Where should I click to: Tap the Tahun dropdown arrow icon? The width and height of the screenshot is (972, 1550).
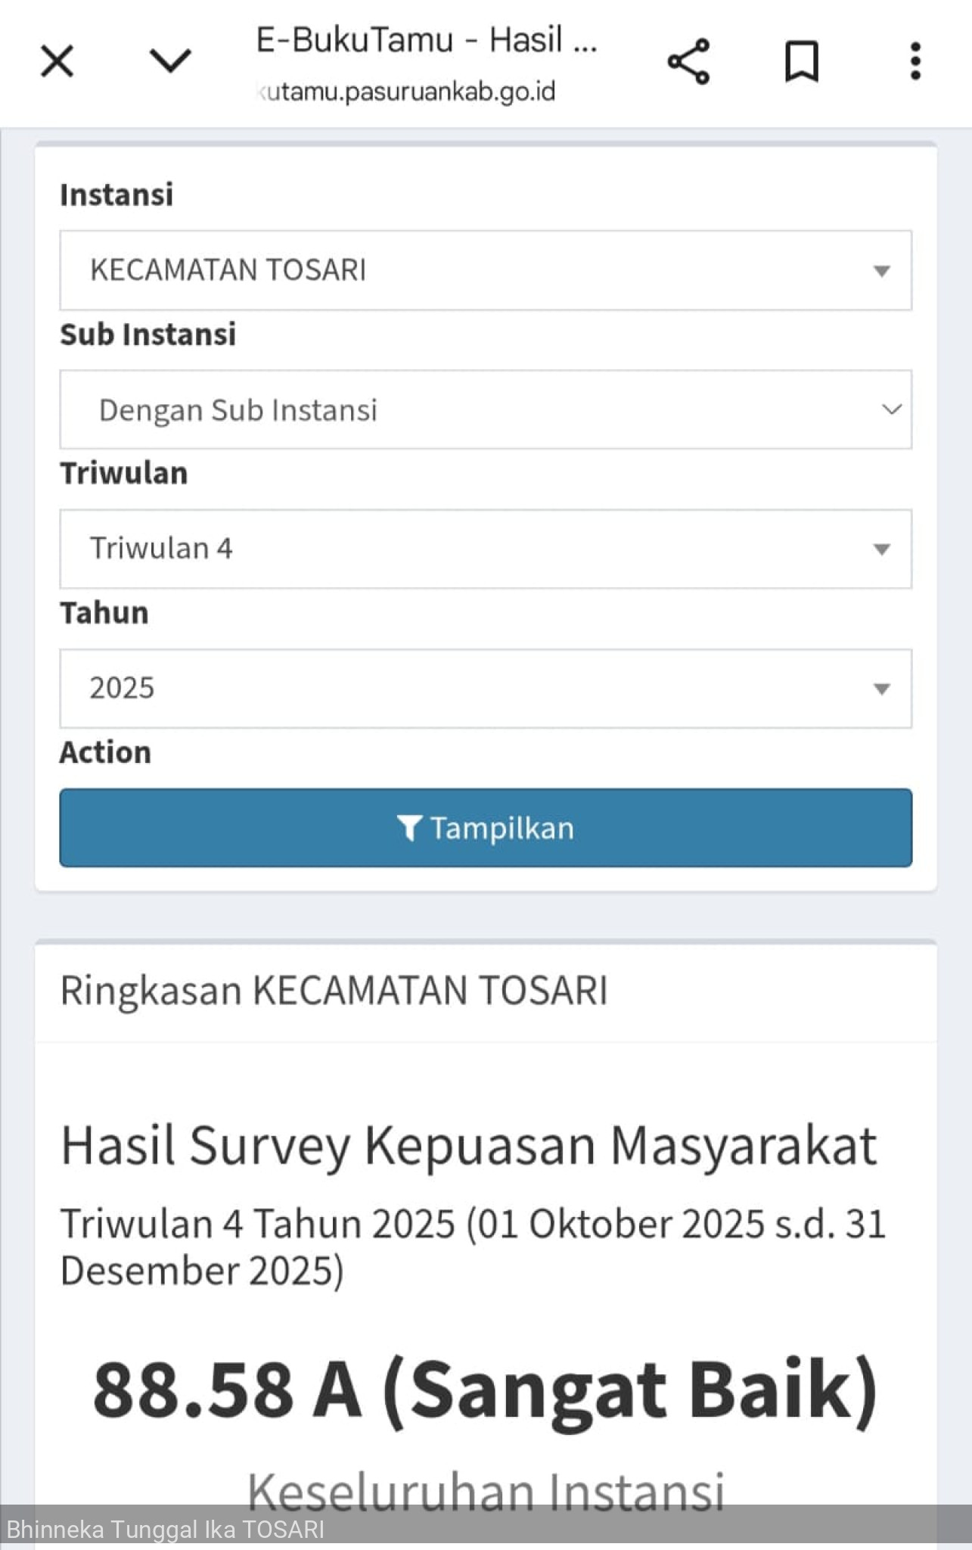[881, 689]
